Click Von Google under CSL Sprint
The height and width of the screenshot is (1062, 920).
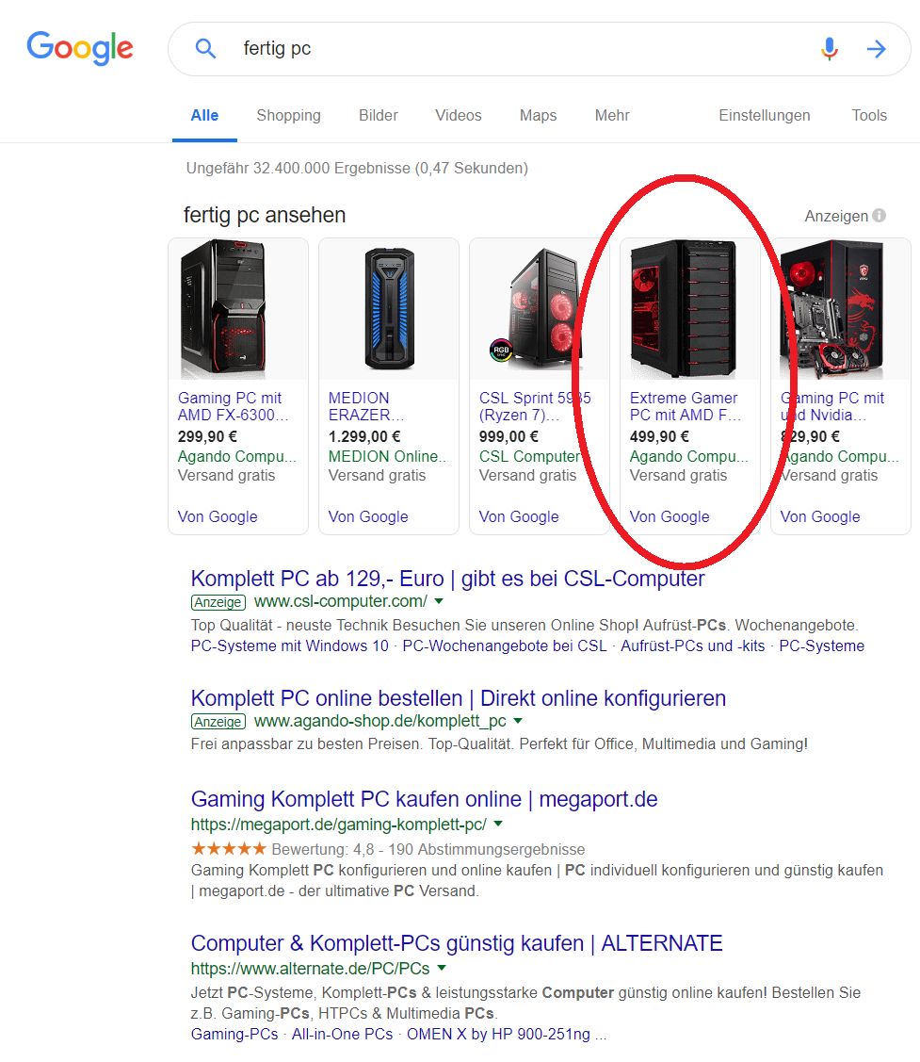coord(519,516)
